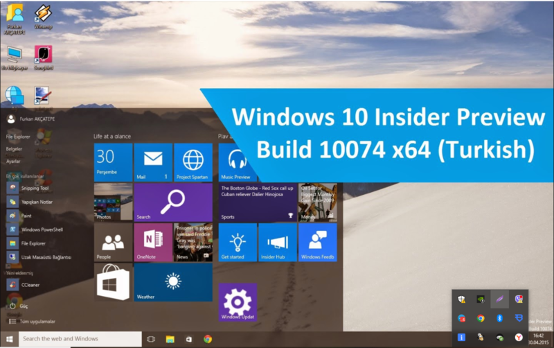Screen dimensions: 554x348
Task: Open the Music Preview tile
Action: tap(235, 162)
